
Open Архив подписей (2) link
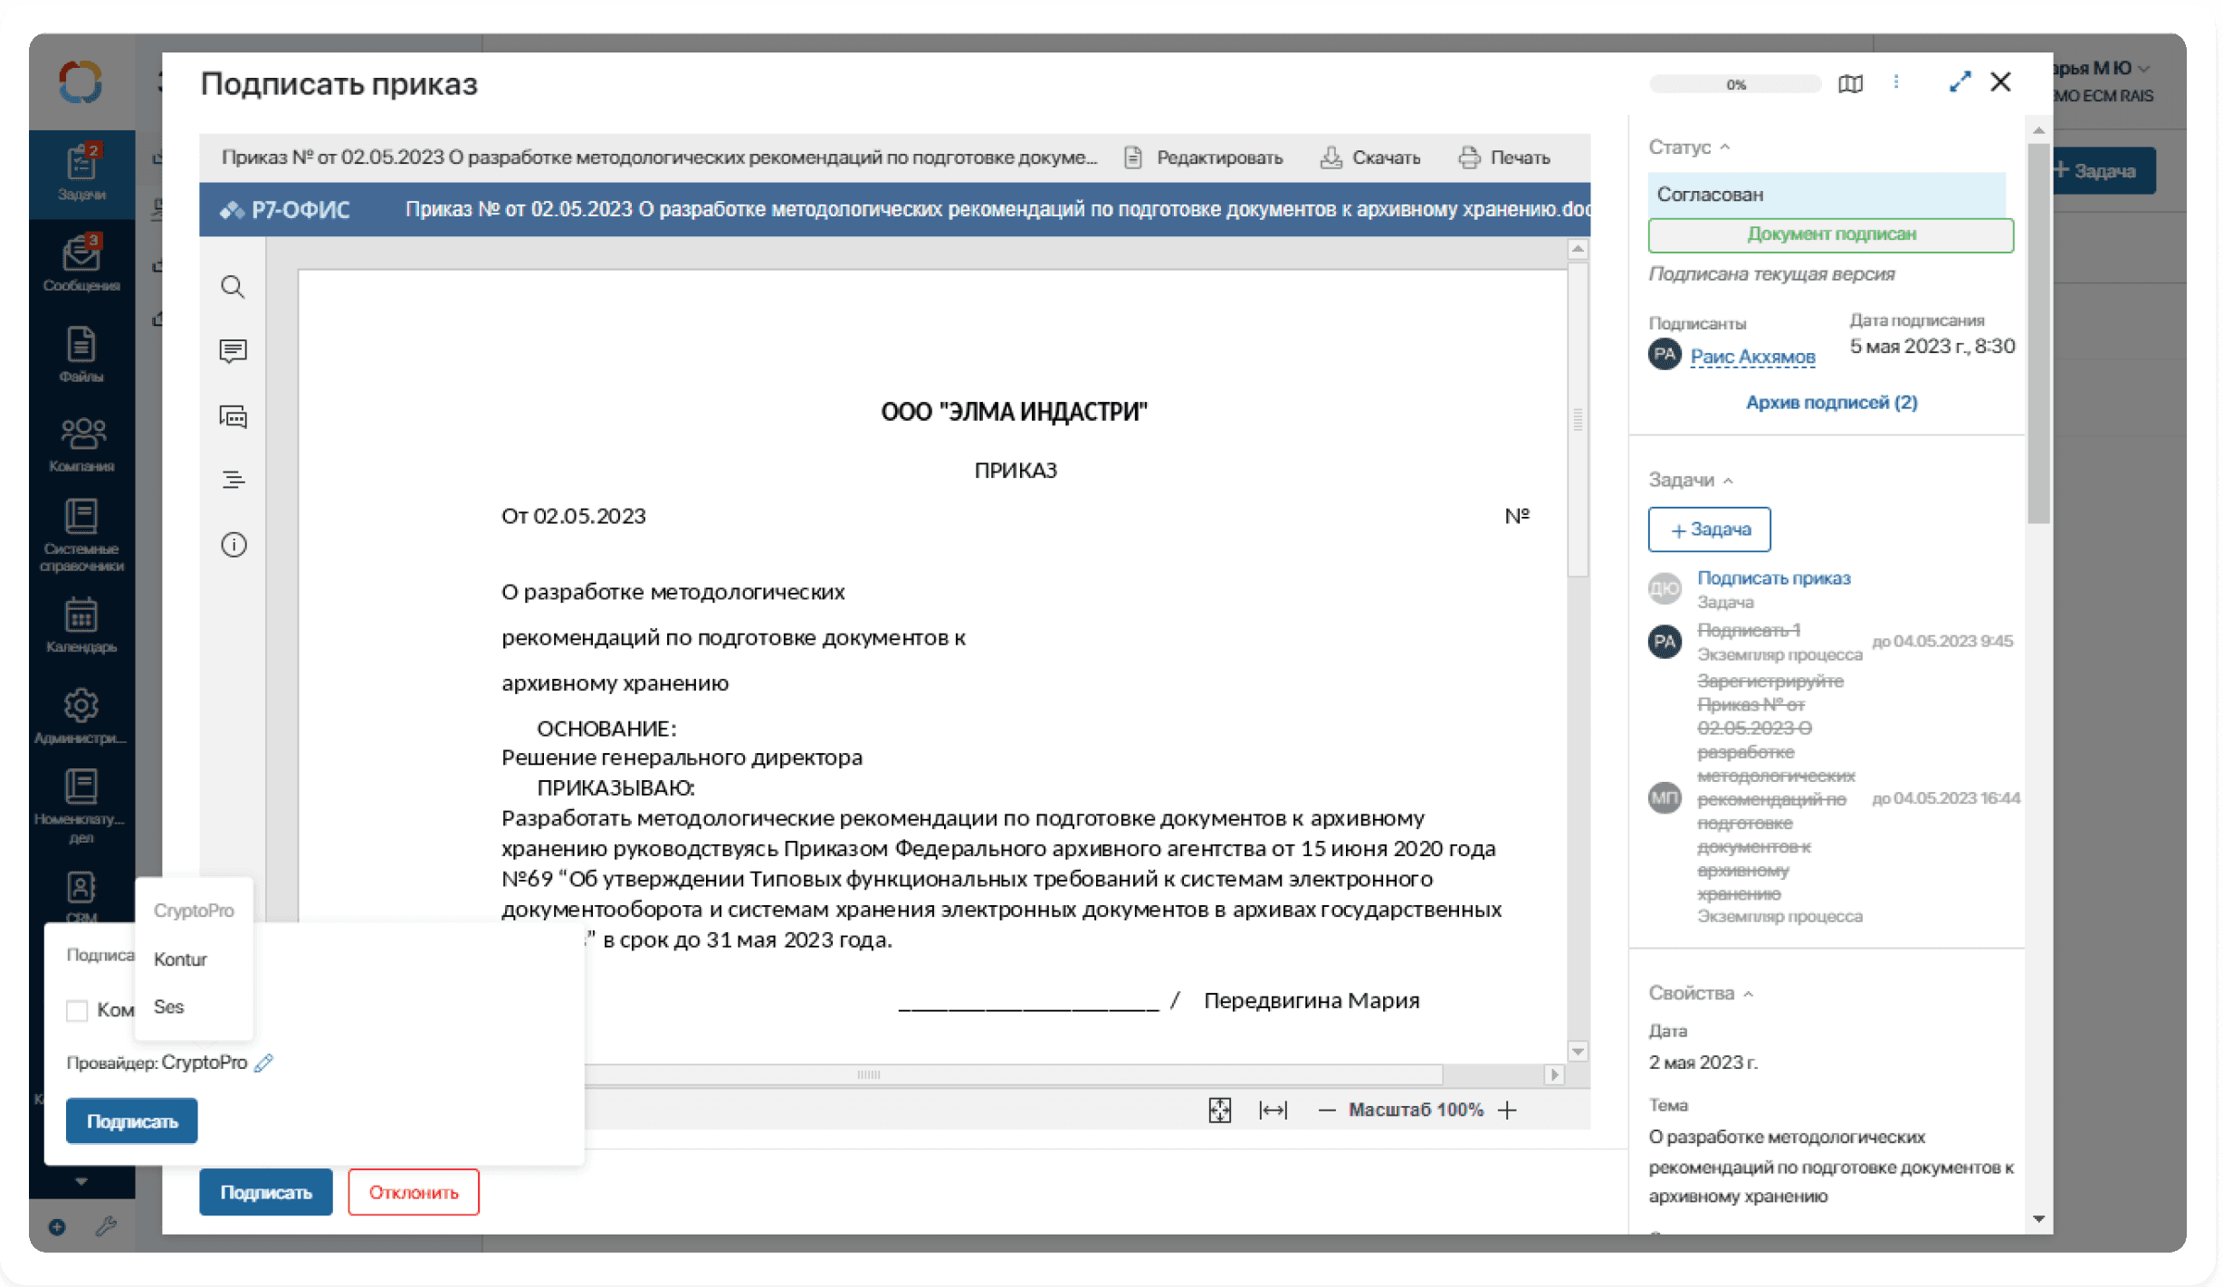click(1831, 403)
